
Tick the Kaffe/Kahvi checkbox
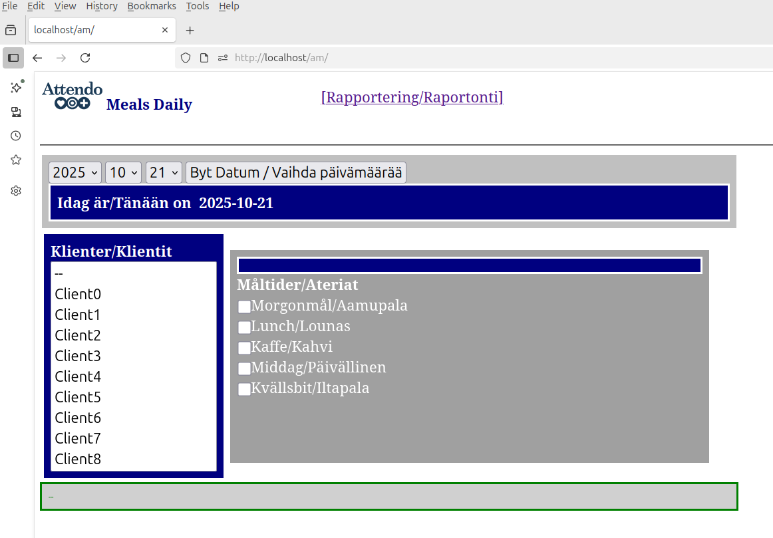click(x=244, y=348)
